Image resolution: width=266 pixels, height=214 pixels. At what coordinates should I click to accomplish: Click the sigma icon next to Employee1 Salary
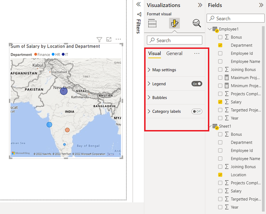[x=227, y=102]
